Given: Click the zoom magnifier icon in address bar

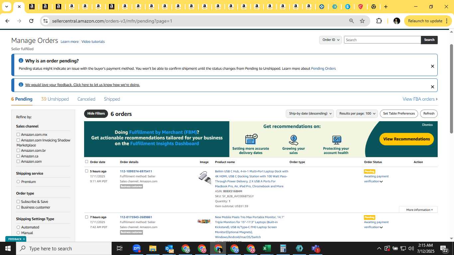Looking at the screenshot, I should [x=351, y=21].
